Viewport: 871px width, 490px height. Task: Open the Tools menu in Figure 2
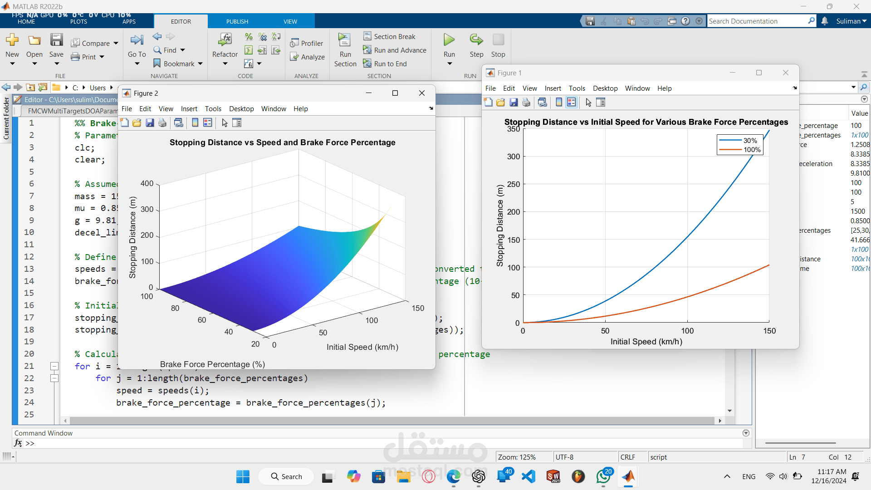213,109
